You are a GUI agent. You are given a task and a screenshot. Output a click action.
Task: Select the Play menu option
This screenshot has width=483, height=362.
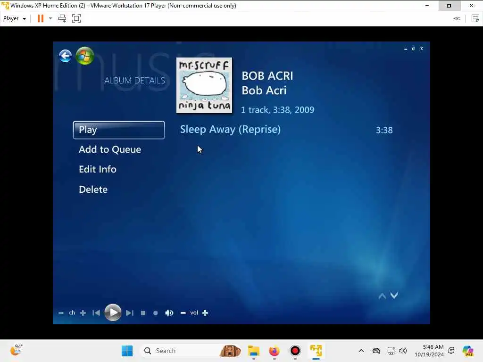119,130
